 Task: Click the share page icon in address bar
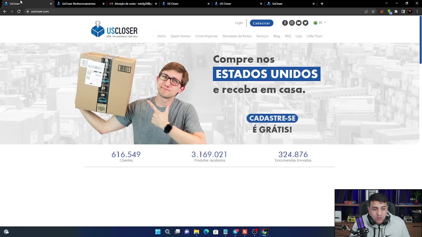click(366, 12)
